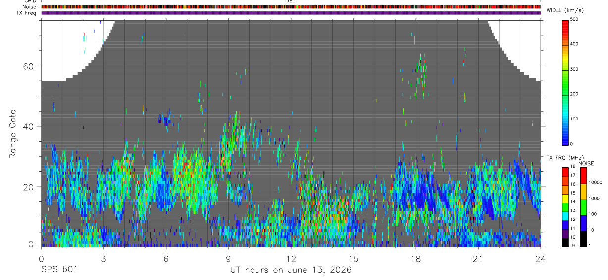
Task: Click the purple TX Freq strip
Action: click(291, 13)
